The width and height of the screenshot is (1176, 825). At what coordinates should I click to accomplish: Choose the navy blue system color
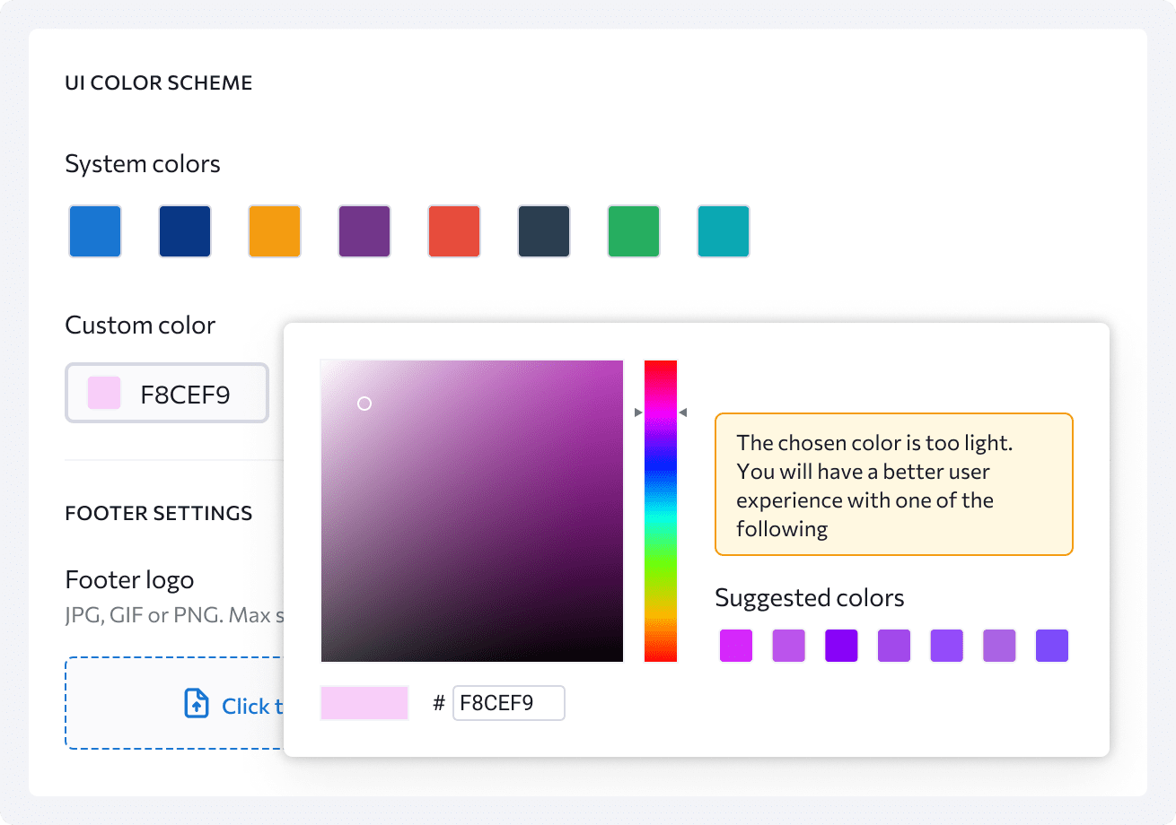click(x=185, y=231)
